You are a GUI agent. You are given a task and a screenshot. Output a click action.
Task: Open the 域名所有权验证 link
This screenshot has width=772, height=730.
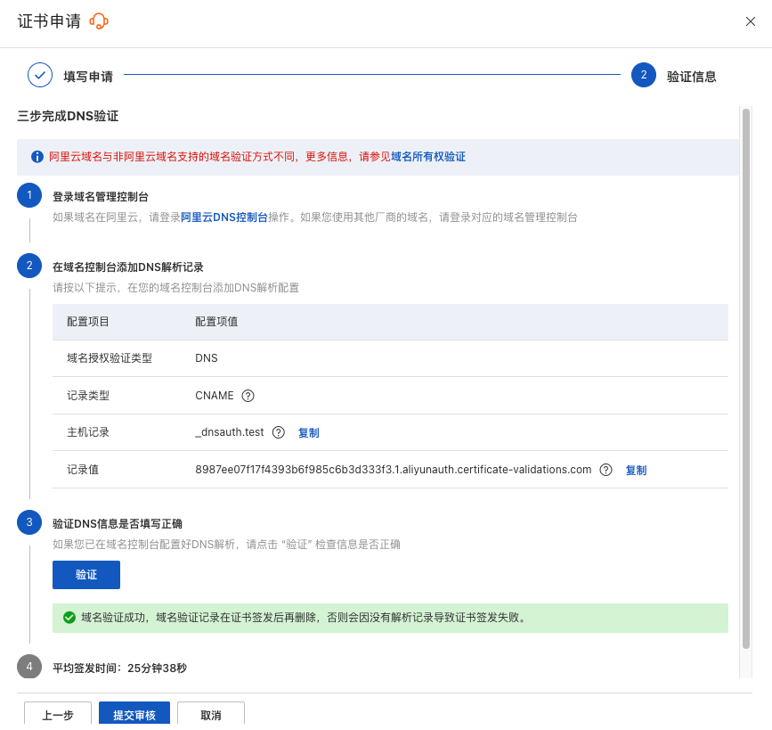pos(428,157)
